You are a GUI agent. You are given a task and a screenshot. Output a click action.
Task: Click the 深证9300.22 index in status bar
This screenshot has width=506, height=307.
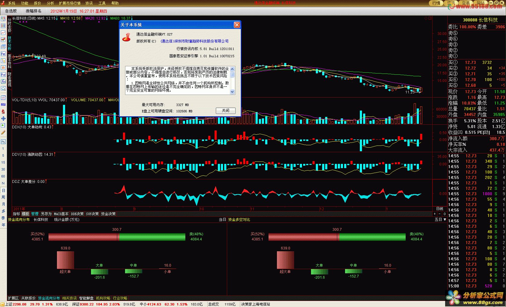[x=83, y=304]
